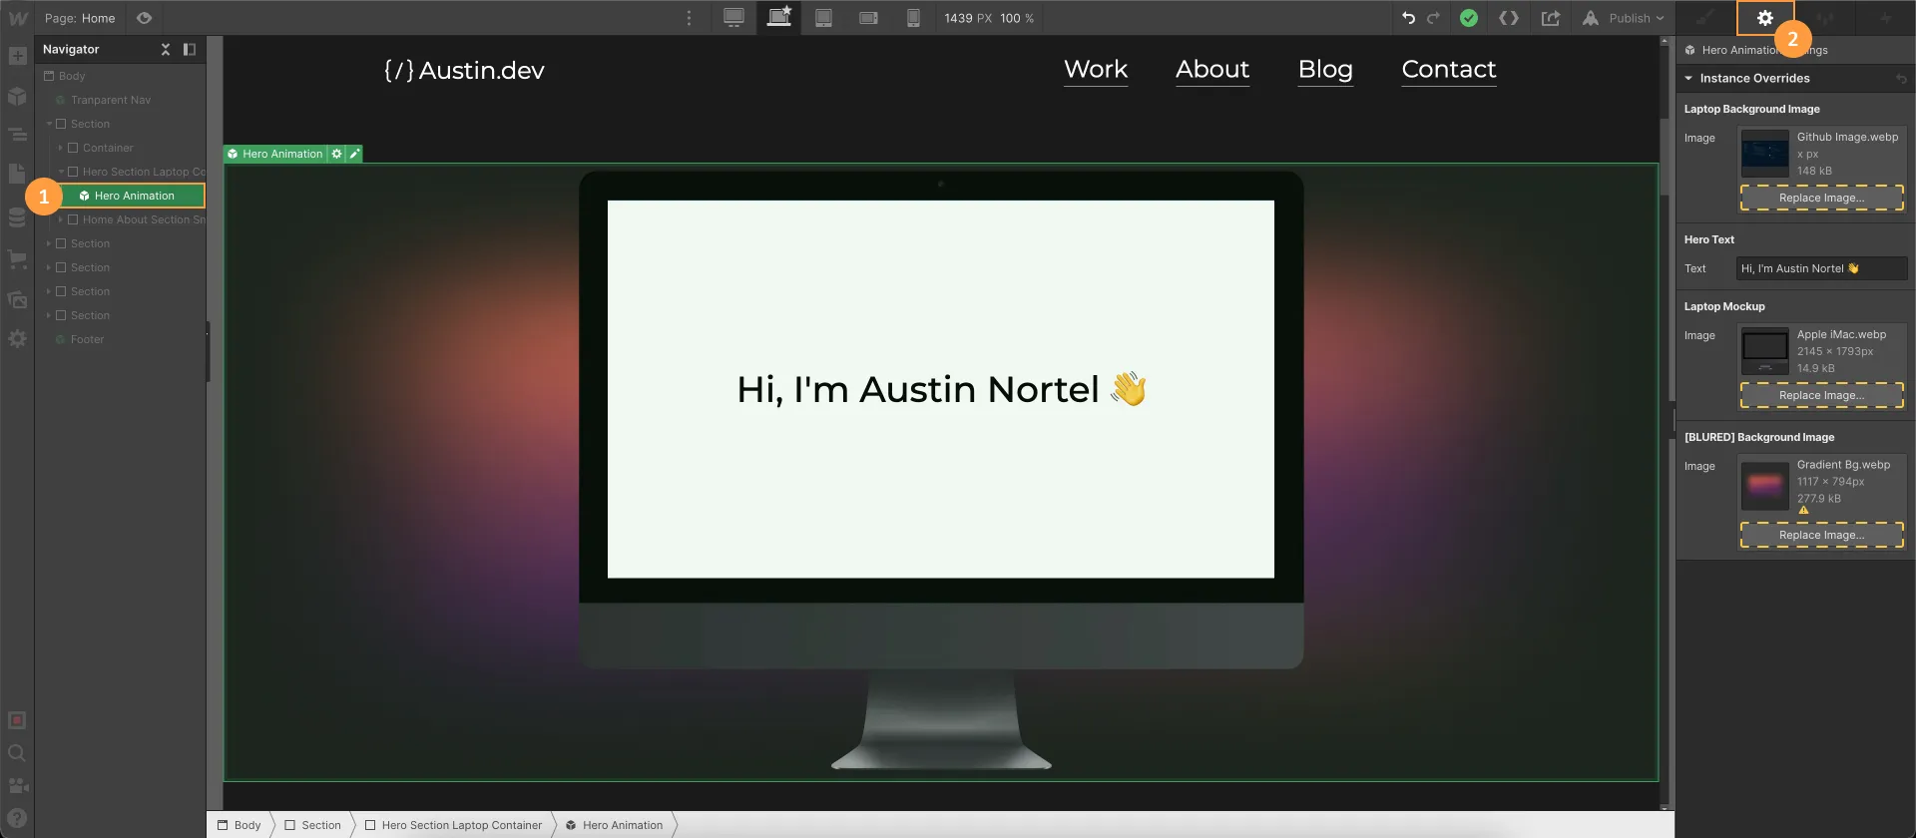Click the Hero Text input field
This screenshot has width=1916, height=838.
pos(1820,268)
